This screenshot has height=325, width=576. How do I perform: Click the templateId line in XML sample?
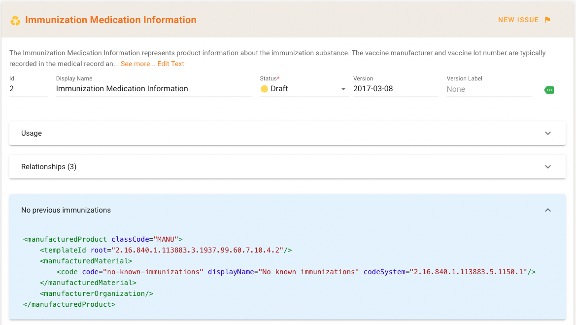coord(166,250)
